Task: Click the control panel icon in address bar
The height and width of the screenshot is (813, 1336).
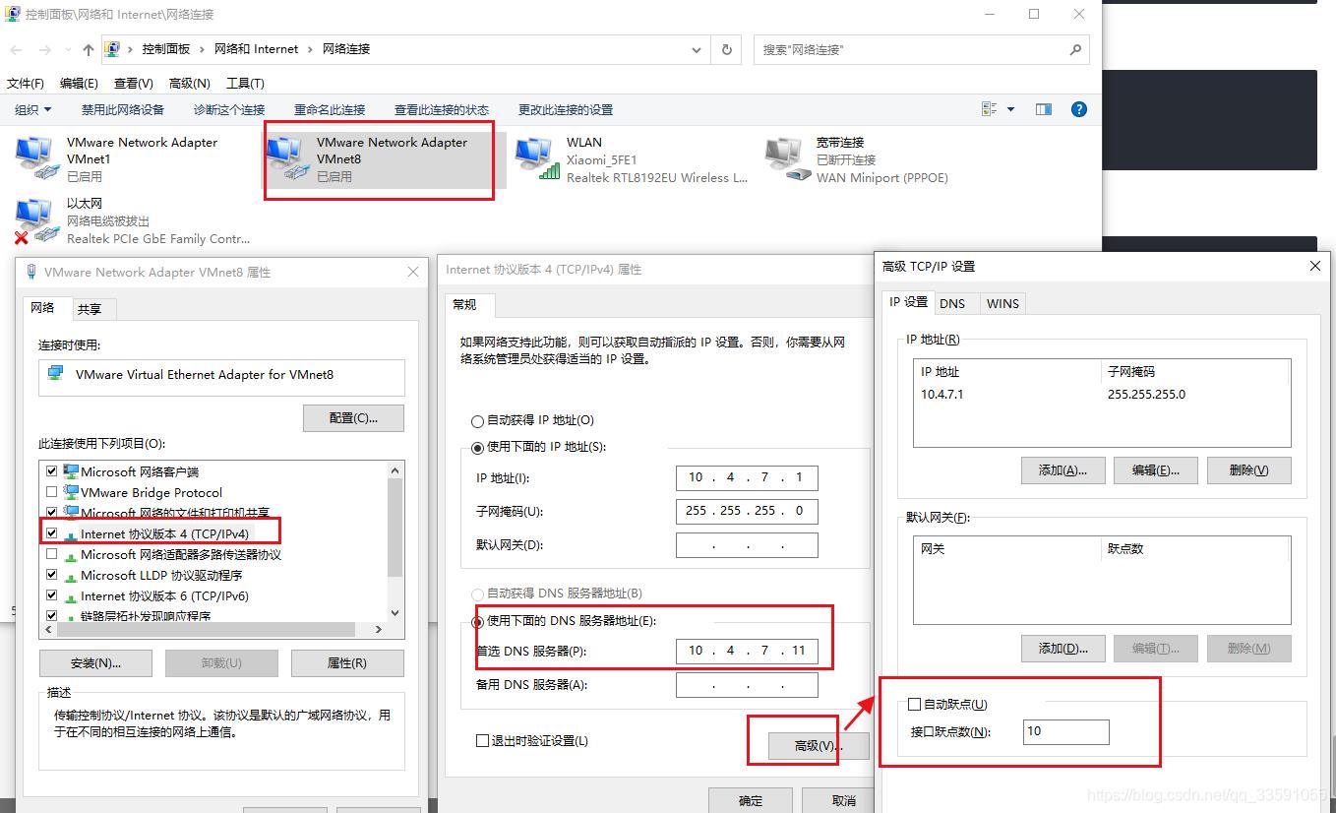Action: coord(112,49)
